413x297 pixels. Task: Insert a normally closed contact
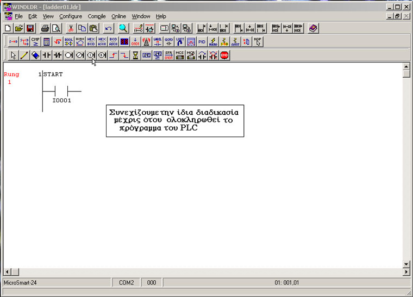click(58, 55)
